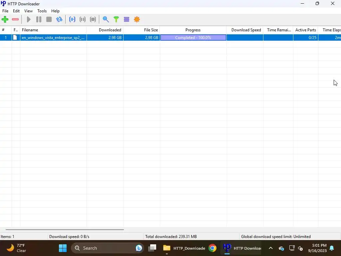Open the Edit menu

pyautogui.click(x=16, y=11)
